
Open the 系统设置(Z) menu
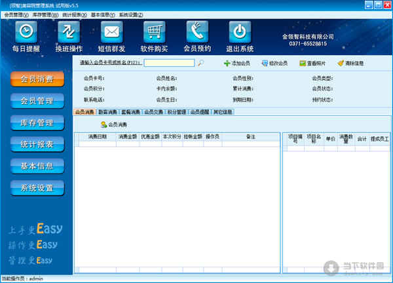131,15
